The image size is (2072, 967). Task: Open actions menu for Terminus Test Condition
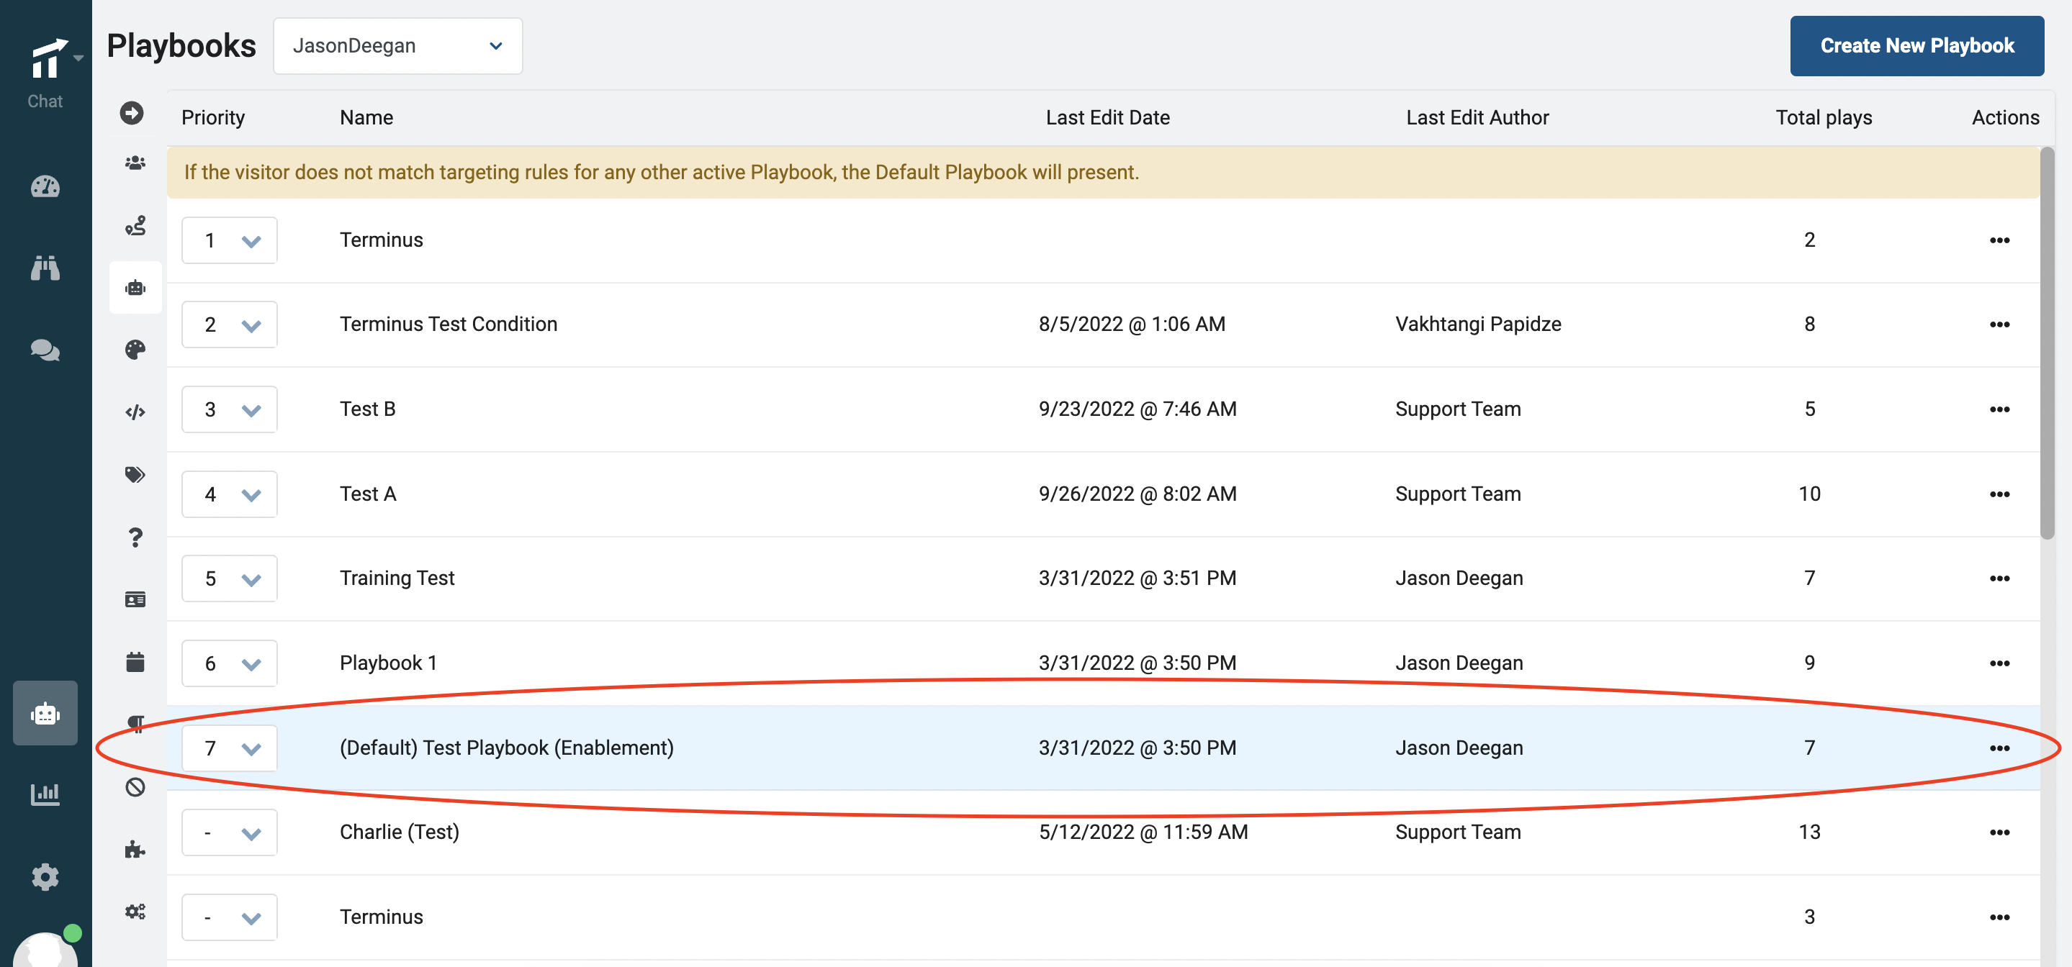1999,324
